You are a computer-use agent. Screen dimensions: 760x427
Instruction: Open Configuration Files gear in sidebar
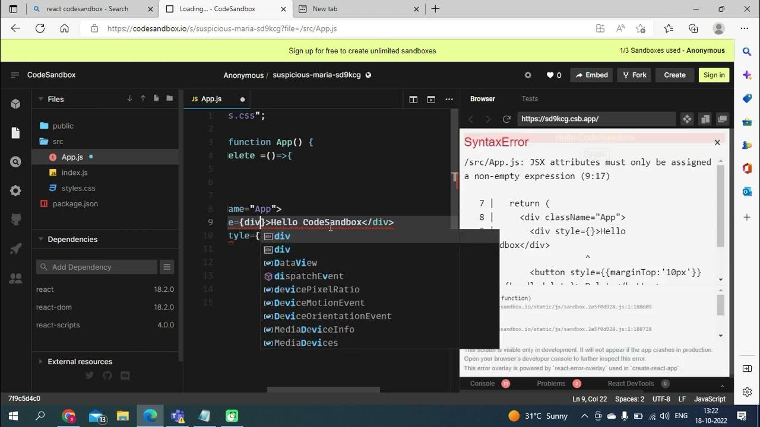click(16, 190)
